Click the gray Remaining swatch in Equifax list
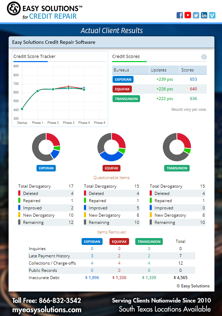Viewport: 222px width, 316px height. point(85,222)
